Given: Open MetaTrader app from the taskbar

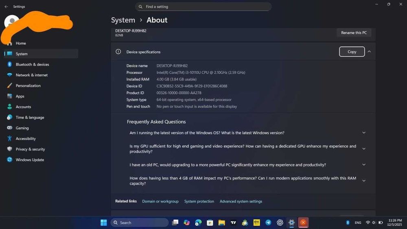Looking at the screenshot, I should pos(245,222).
